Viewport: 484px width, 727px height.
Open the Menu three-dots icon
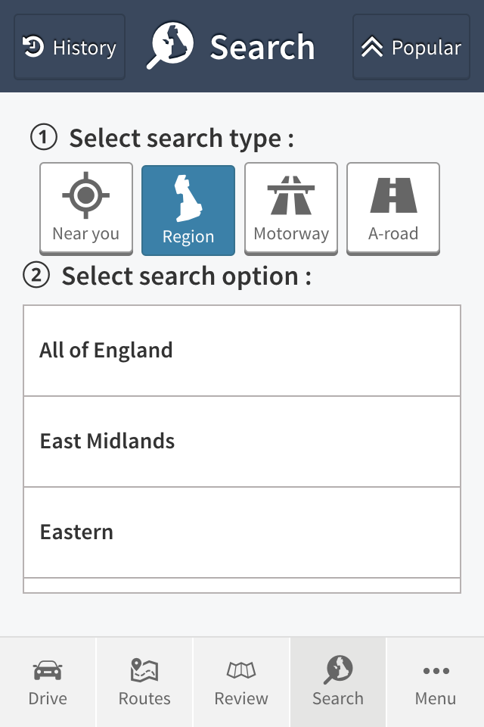436,670
